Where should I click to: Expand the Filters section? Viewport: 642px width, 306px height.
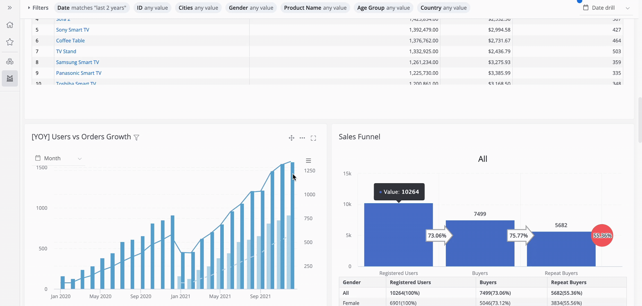38,8
